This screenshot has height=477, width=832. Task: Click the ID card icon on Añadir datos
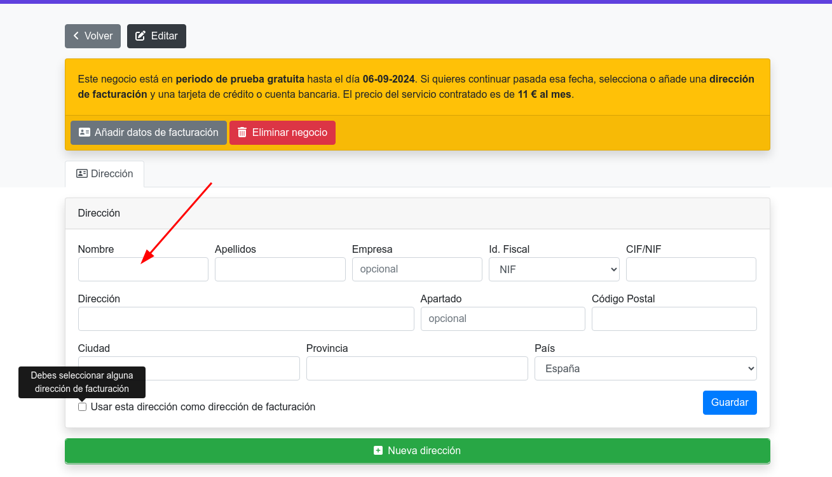click(x=85, y=133)
